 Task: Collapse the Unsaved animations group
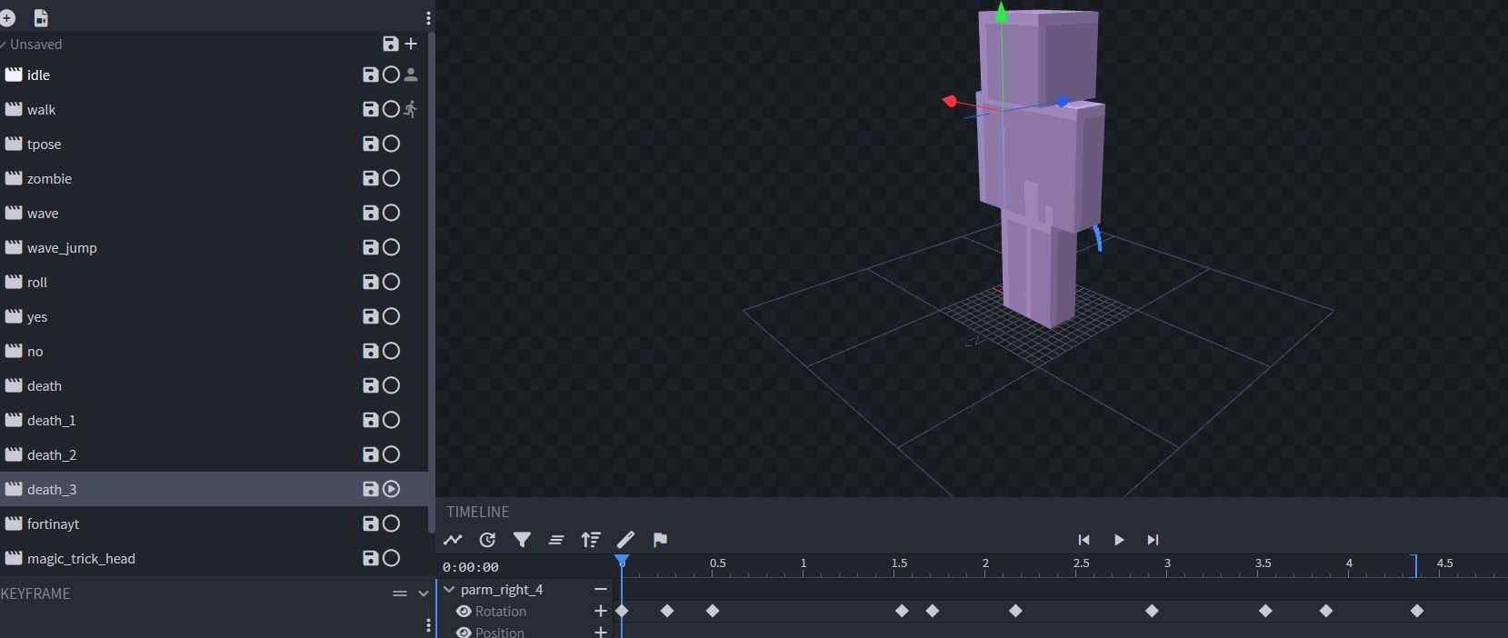tap(5, 45)
